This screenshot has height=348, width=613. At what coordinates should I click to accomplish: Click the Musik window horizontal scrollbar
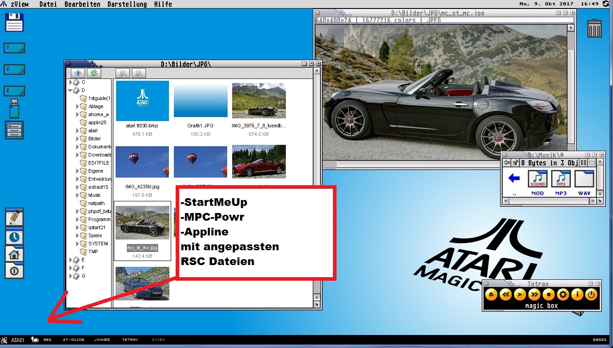(x=550, y=201)
